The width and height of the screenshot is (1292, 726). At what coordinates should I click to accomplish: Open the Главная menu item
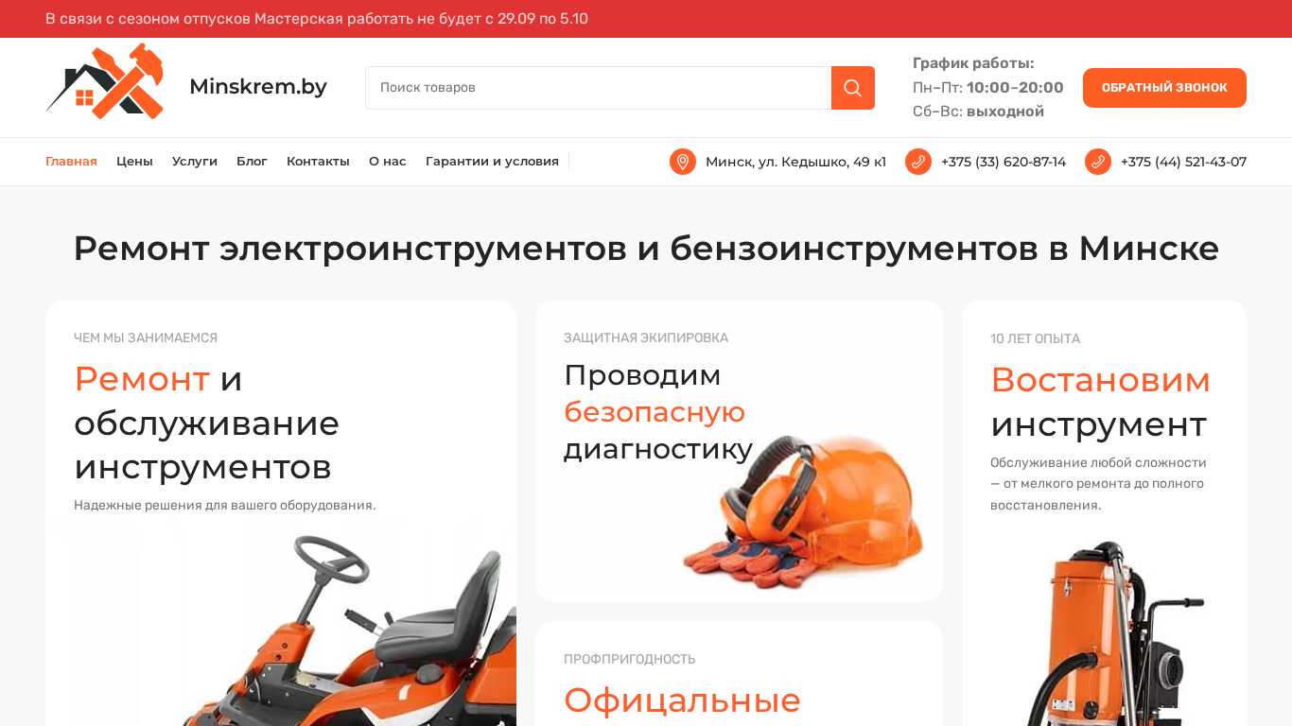pos(71,162)
